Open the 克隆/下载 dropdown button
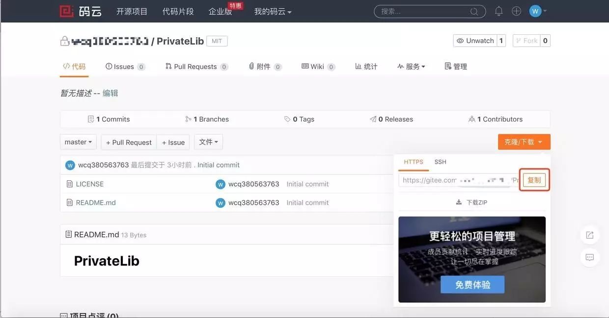This screenshot has width=609, height=318. pyautogui.click(x=524, y=142)
